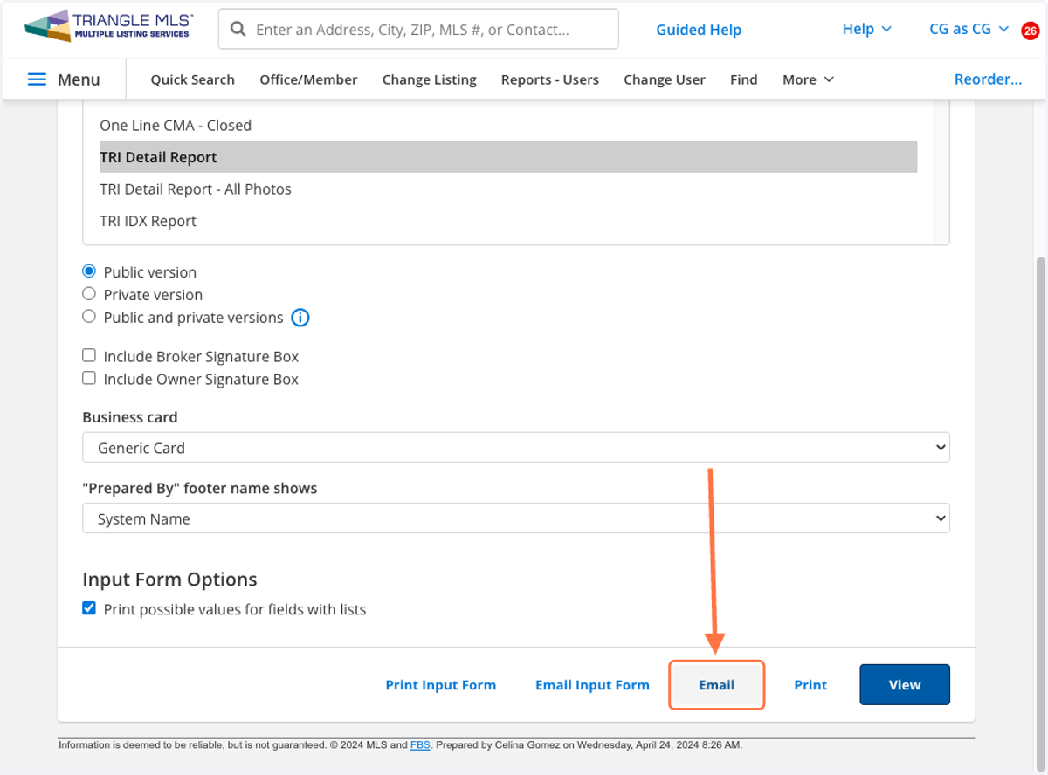Screen dimensions: 1048x775
Task: Click the search magnifier icon
Action: (238, 30)
